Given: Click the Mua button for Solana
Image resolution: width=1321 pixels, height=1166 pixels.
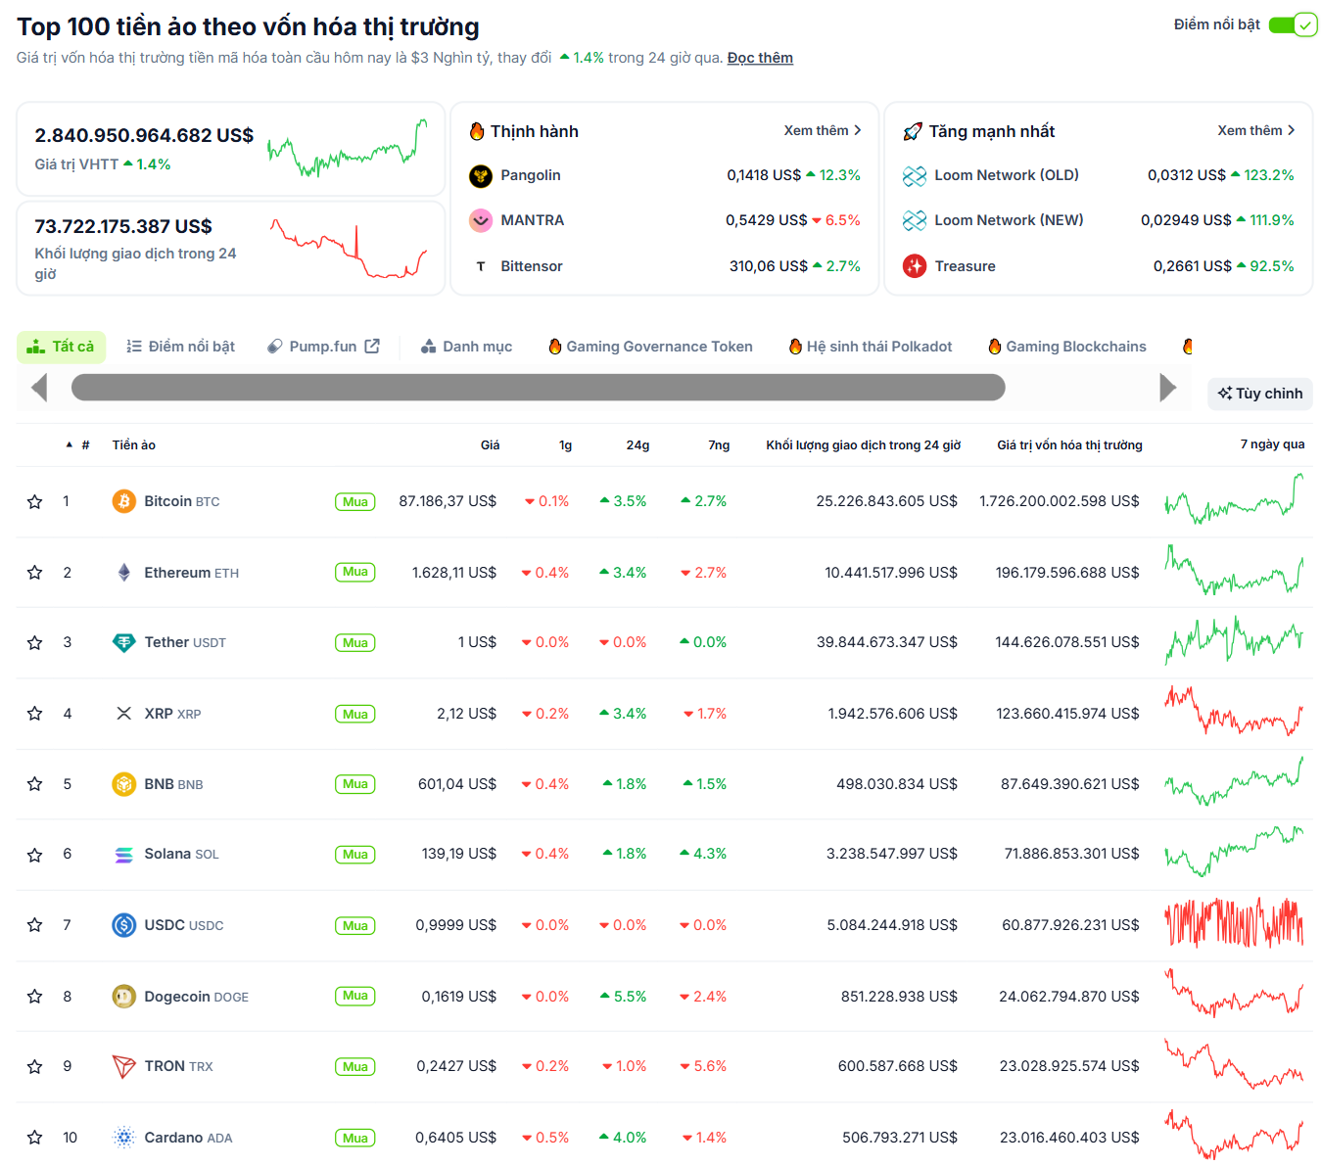Looking at the screenshot, I should [x=355, y=855].
